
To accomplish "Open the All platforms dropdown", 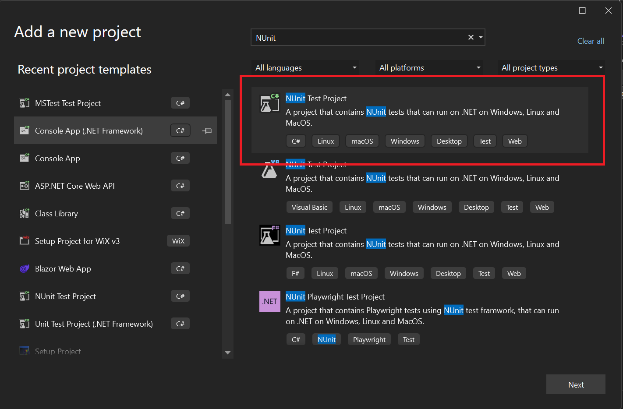I will (x=429, y=67).
